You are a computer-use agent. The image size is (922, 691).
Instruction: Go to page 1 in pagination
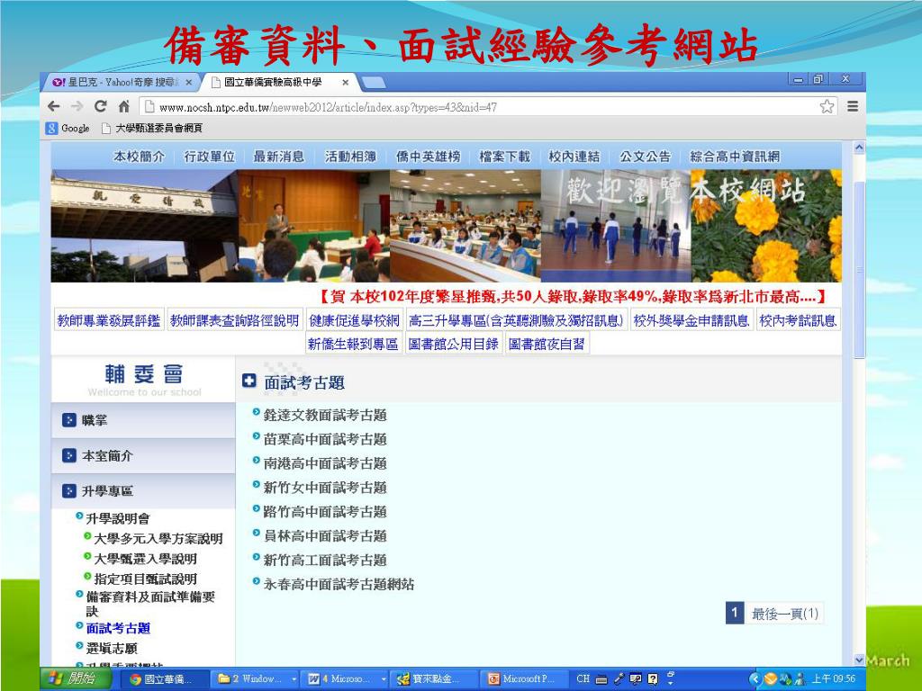[735, 614]
